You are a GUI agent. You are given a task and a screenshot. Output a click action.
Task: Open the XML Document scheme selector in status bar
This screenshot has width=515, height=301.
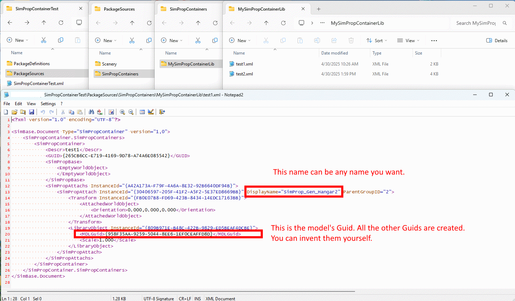[220, 299]
